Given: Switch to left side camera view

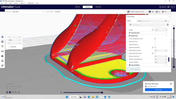Looking at the screenshot, I should pyautogui.click(x=16, y=92).
